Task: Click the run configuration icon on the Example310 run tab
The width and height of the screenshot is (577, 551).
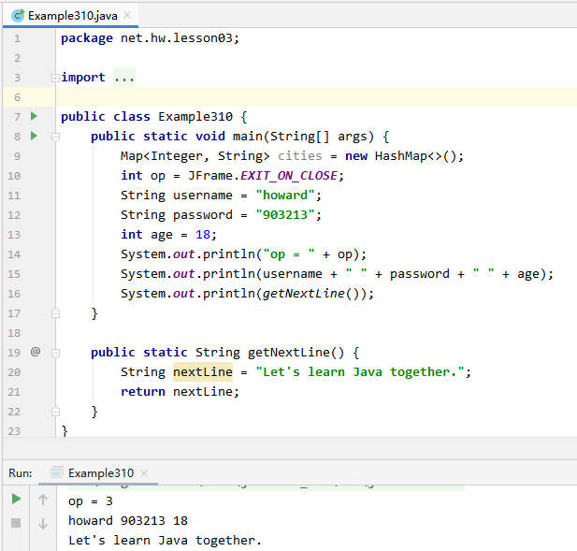Action: click(x=56, y=472)
